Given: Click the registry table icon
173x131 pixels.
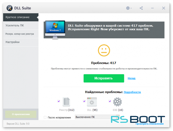Looking at the screenshot, I should click(x=66, y=102).
